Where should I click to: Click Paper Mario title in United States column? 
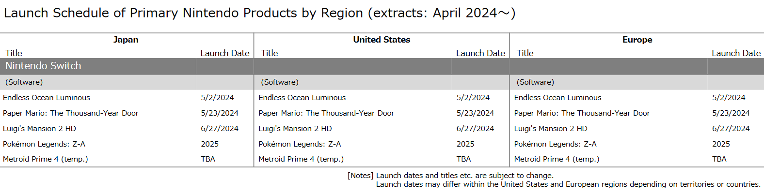pos(326,113)
